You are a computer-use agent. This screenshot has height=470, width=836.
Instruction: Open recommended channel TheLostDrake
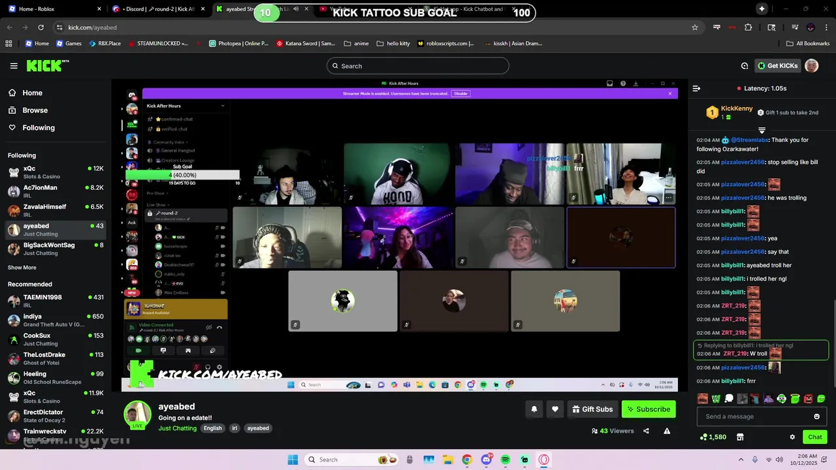[56, 358]
